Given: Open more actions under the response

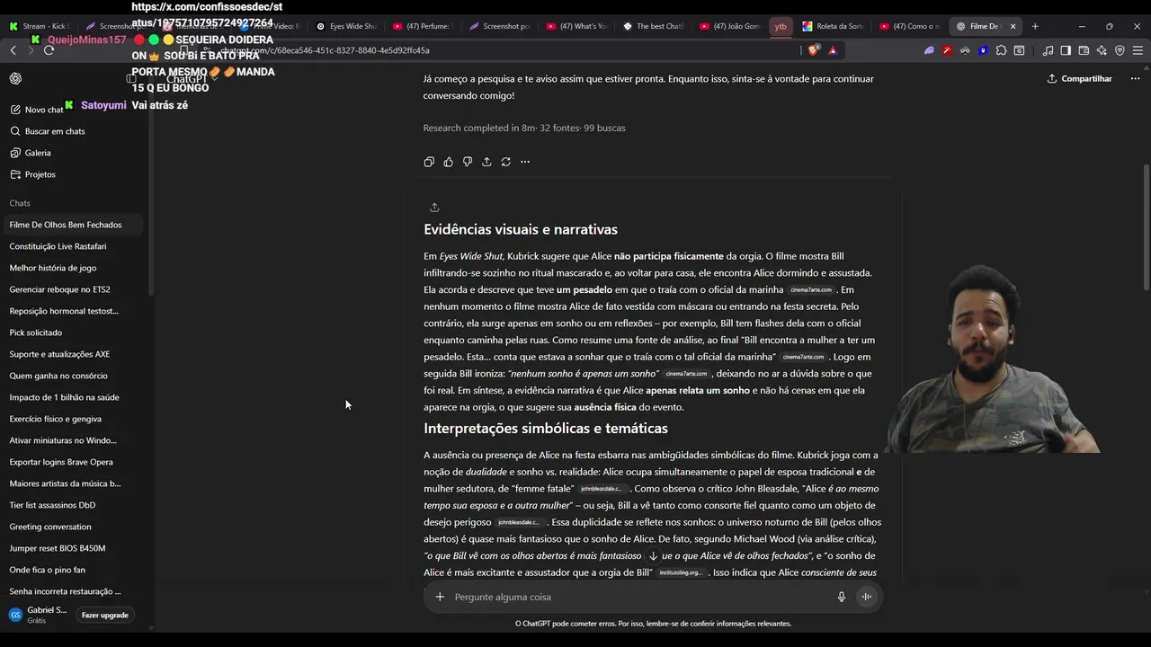Looking at the screenshot, I should (x=525, y=162).
